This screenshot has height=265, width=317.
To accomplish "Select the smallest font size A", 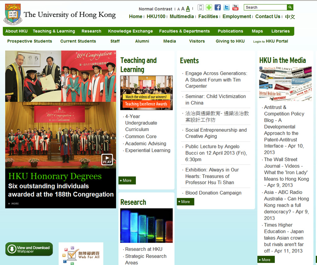I will [x=179, y=9].
